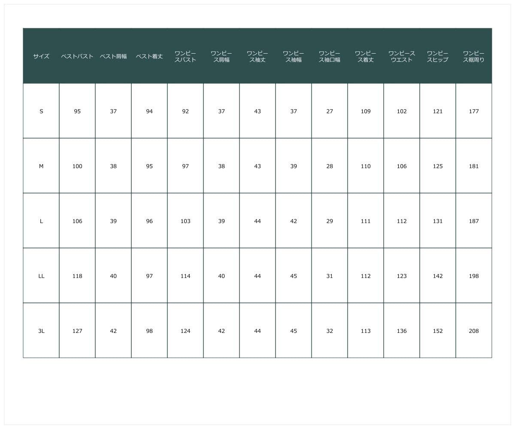
Task: Select the ワンピースウエスト header cell
Action: pos(402,56)
